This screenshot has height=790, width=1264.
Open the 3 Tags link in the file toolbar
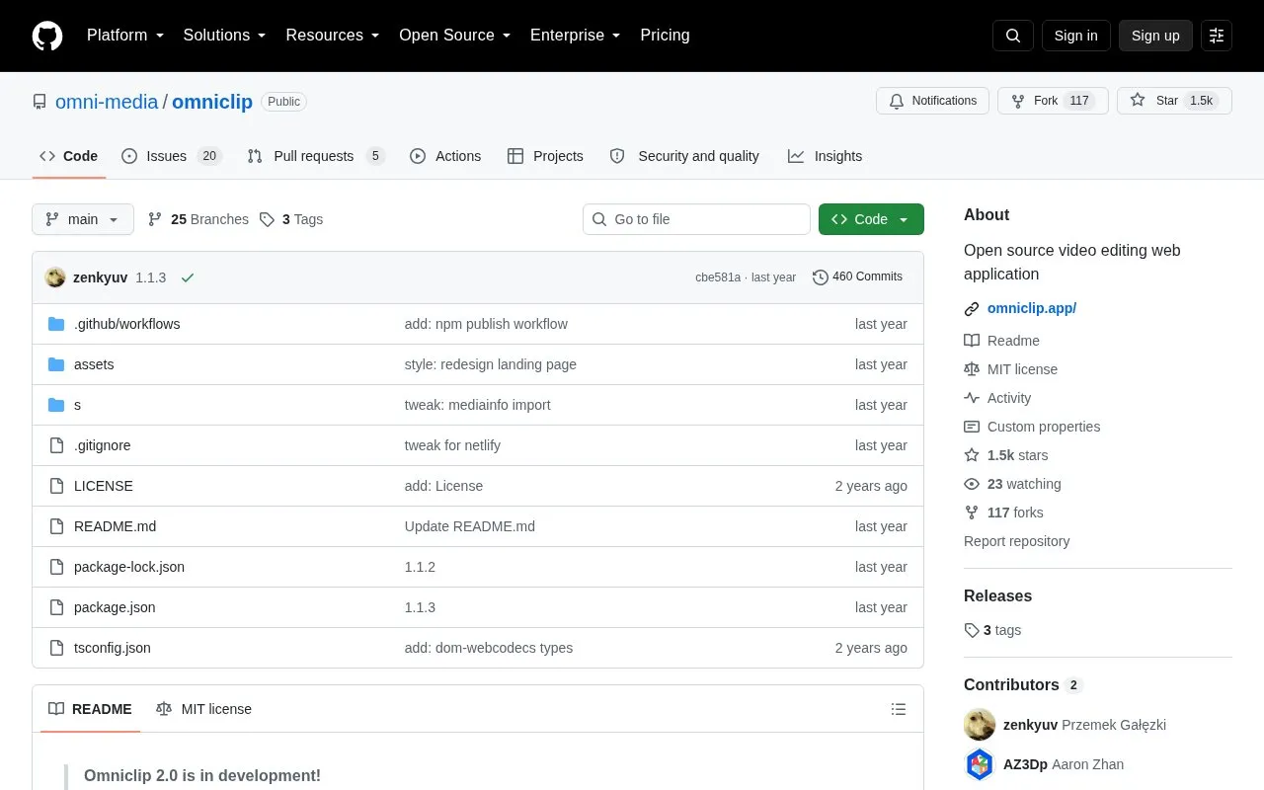[291, 219]
